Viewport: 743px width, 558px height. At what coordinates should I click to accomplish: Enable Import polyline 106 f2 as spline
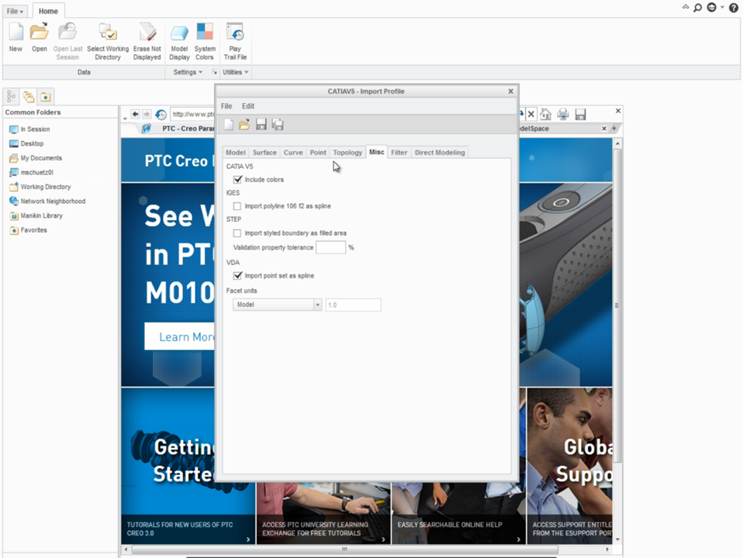click(237, 206)
